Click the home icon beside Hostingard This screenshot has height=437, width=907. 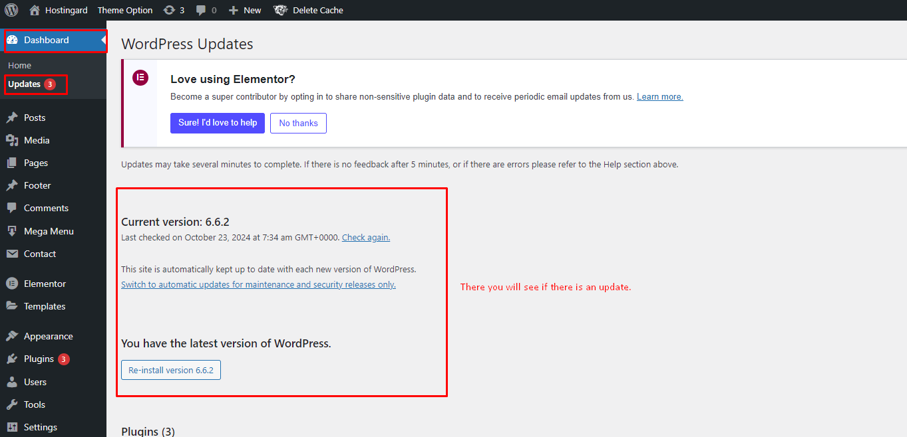35,10
